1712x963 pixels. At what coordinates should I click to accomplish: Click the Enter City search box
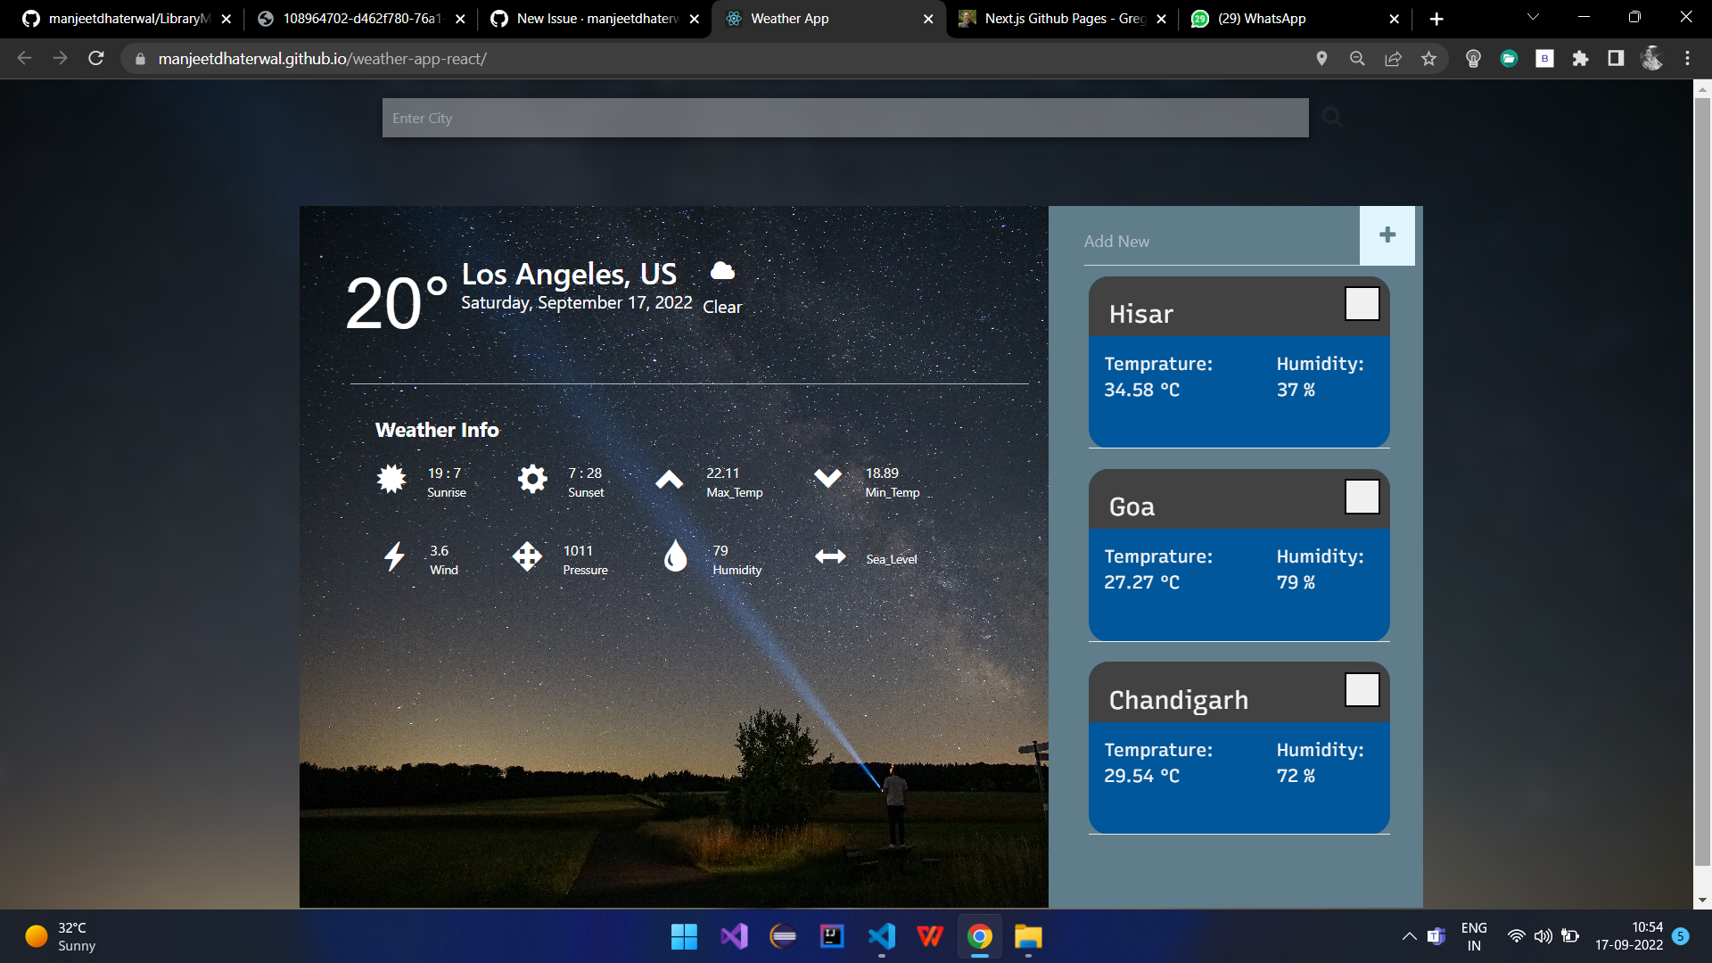(844, 118)
